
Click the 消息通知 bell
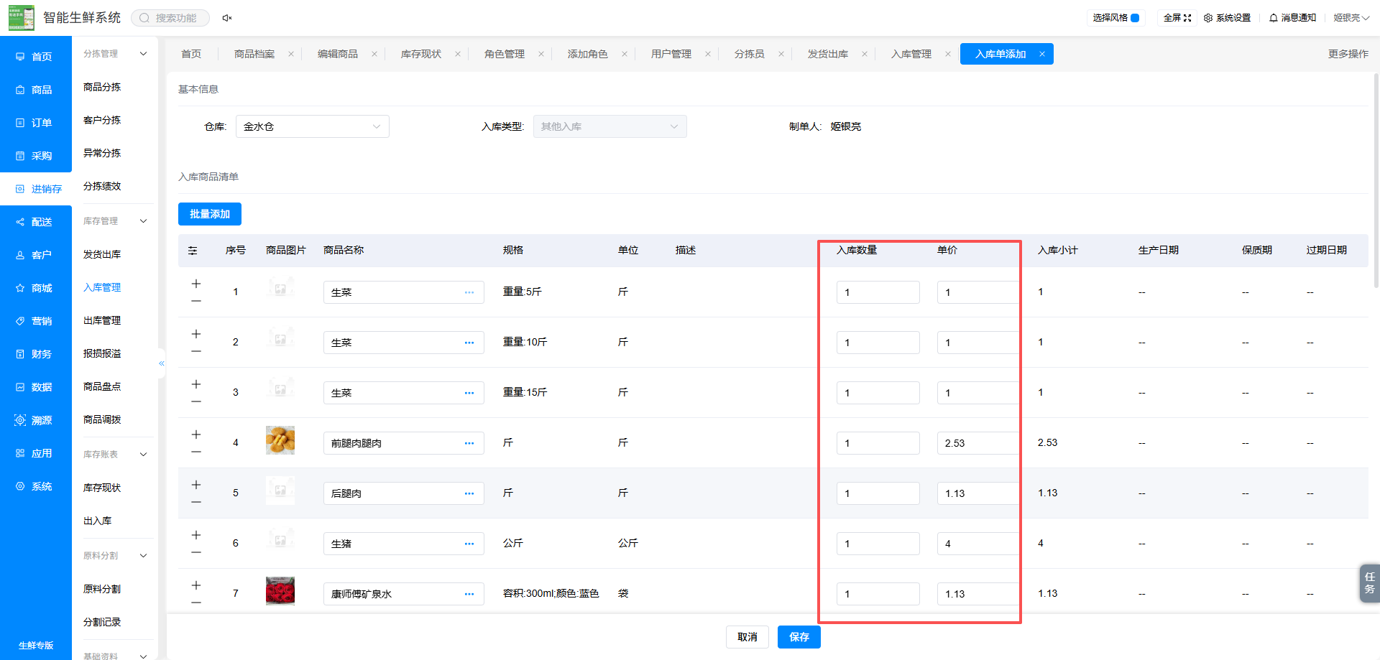[x=1292, y=18]
